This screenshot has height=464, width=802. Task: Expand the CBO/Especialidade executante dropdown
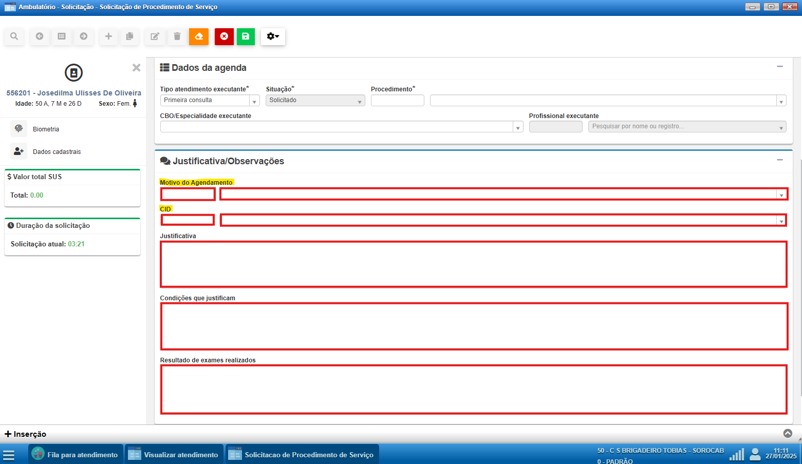(x=517, y=127)
